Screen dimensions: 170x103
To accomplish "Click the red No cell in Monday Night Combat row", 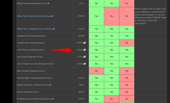I will (x=127, y=78).
